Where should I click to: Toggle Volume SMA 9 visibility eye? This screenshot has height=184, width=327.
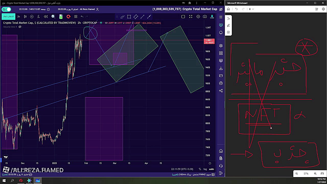tap(20, 27)
